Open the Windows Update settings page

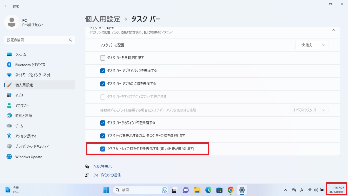coord(29,157)
